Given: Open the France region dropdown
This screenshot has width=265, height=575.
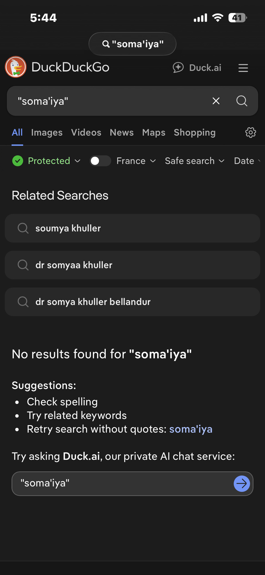Looking at the screenshot, I should [x=136, y=161].
